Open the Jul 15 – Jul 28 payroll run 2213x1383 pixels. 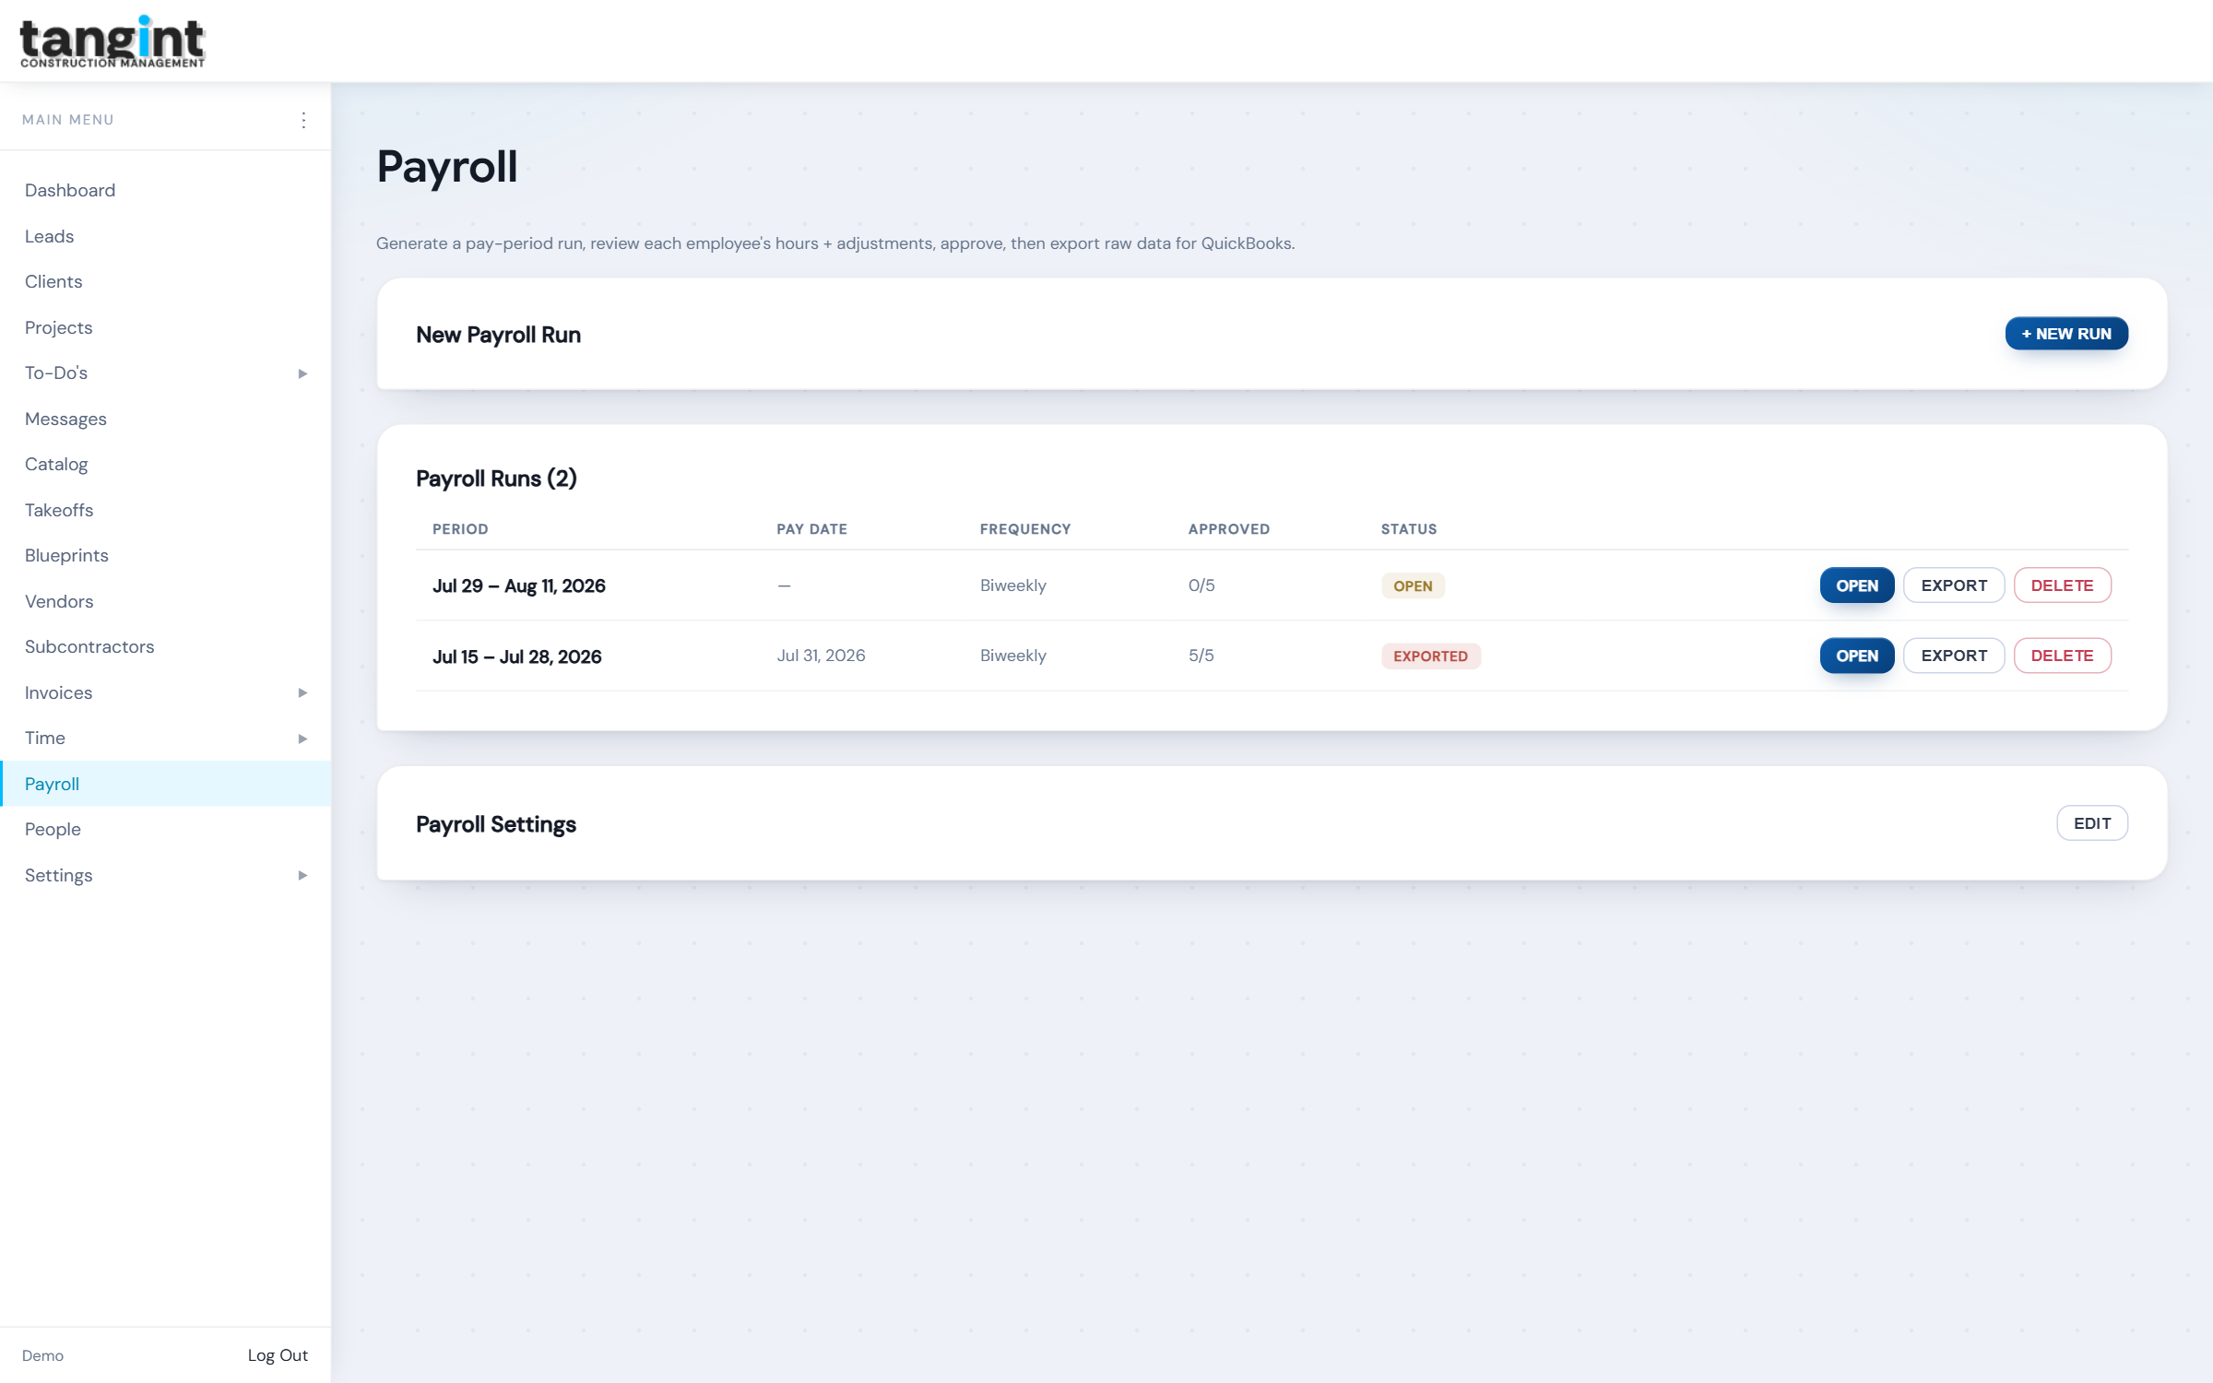1857,656
